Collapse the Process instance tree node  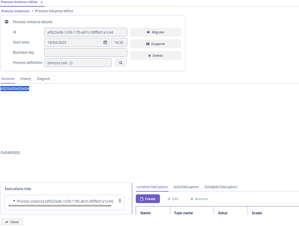coord(14,201)
